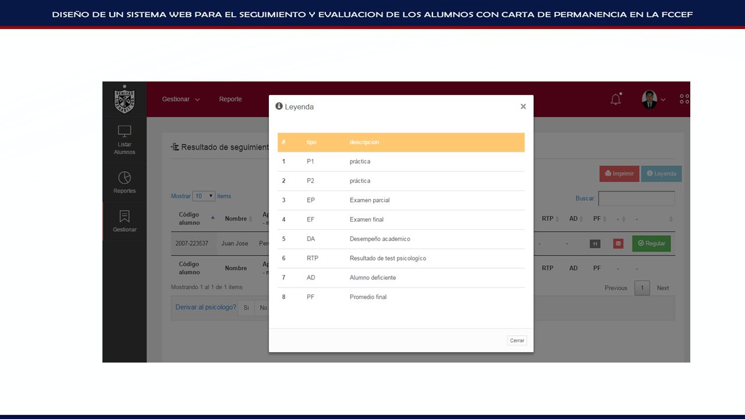The height and width of the screenshot is (419, 745).
Task: Sort by Nombre column
Action: [x=239, y=219]
